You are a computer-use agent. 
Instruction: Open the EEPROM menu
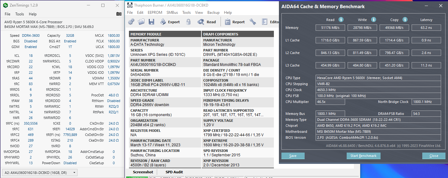155,13
